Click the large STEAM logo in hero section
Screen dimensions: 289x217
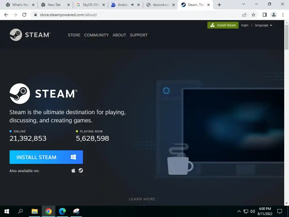tap(43, 94)
